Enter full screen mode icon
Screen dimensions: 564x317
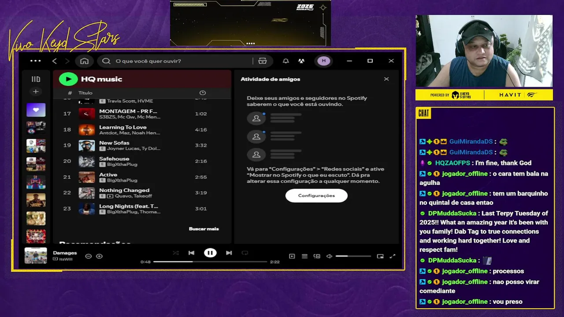point(393,256)
